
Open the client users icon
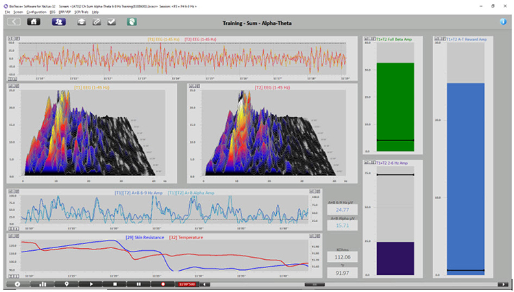[59, 22]
